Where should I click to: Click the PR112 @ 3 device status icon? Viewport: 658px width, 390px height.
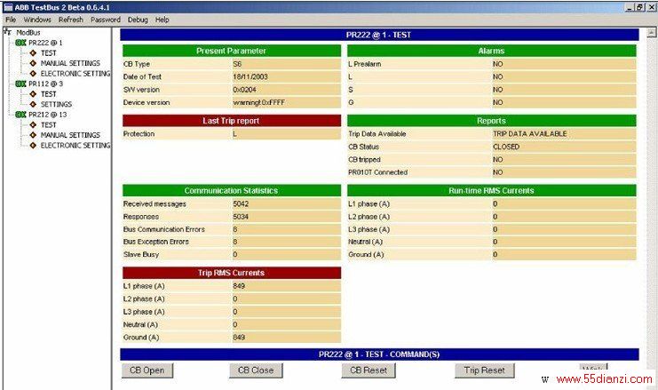20,84
